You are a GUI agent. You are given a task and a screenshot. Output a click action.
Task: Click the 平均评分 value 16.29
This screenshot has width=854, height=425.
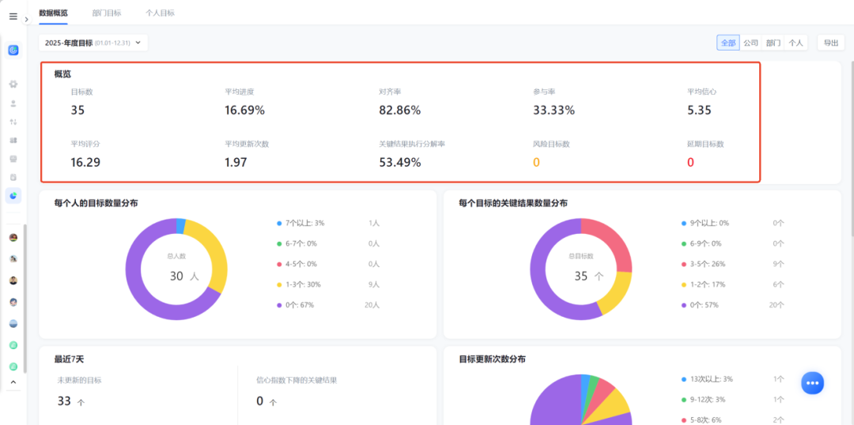[x=85, y=162]
